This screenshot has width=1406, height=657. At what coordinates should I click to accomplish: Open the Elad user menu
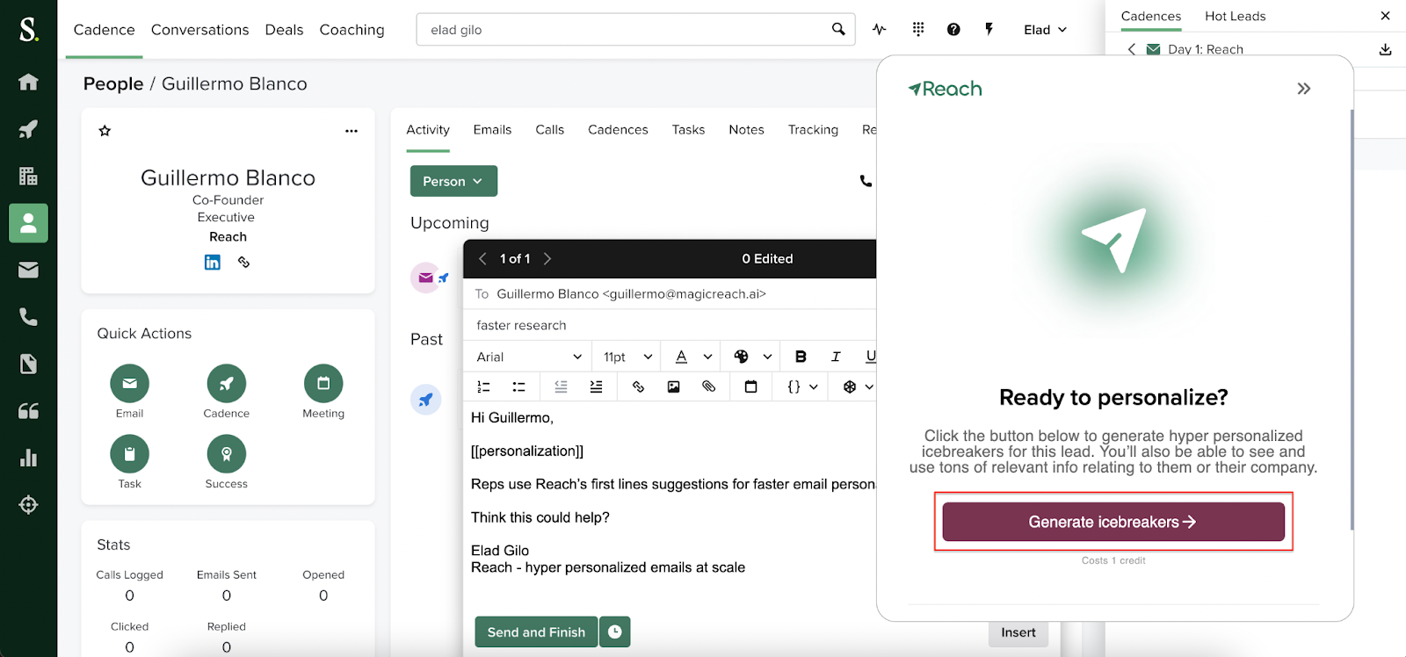[x=1046, y=30]
